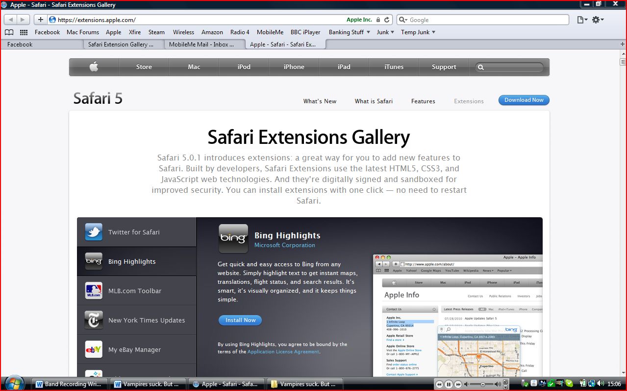The height and width of the screenshot is (391, 627).
Task: Open Store in Apple navigation bar
Action: click(144, 67)
